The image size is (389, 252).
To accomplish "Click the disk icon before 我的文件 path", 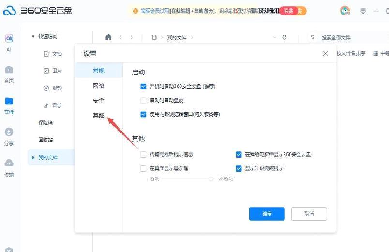I will coord(154,37).
